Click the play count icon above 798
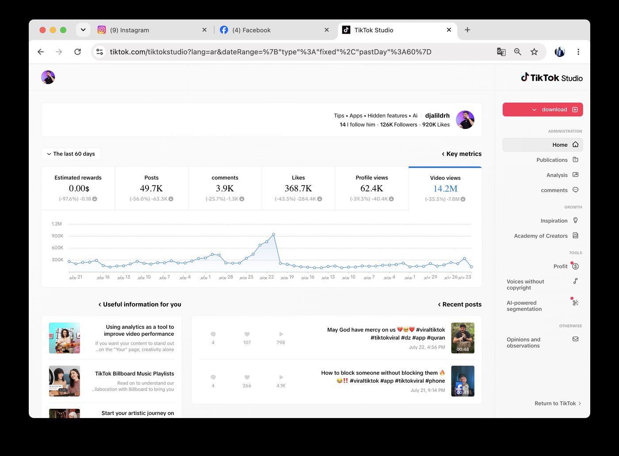Viewport: 619px width, 456px height. tap(281, 334)
